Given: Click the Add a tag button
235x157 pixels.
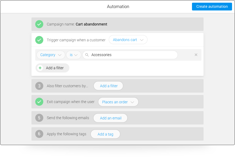Looking at the screenshot, I should pos(105,134).
